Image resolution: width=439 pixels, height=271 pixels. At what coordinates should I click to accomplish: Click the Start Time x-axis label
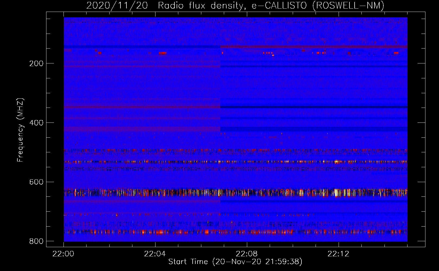tap(235, 262)
